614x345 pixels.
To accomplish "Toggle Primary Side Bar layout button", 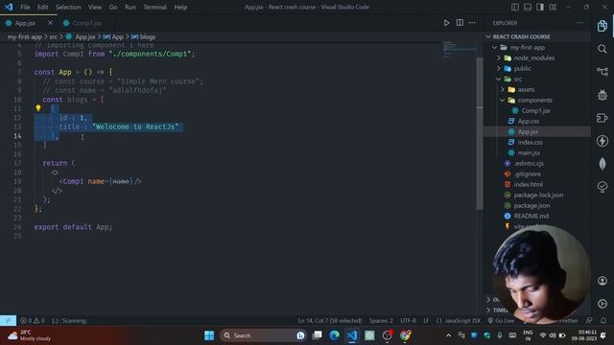I will (515, 7).
